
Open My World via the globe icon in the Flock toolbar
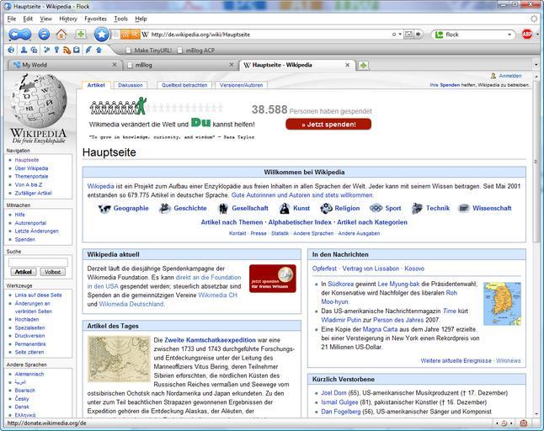pyautogui.click(x=11, y=51)
